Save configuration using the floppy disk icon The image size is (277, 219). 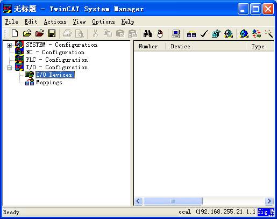point(52,33)
